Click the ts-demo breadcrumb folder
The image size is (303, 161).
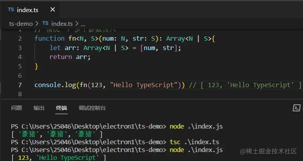21,24
